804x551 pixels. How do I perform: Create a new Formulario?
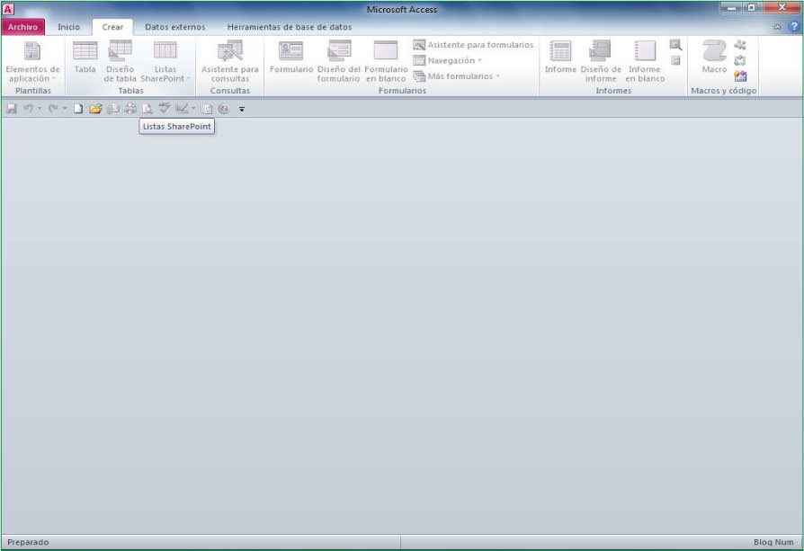(291, 58)
